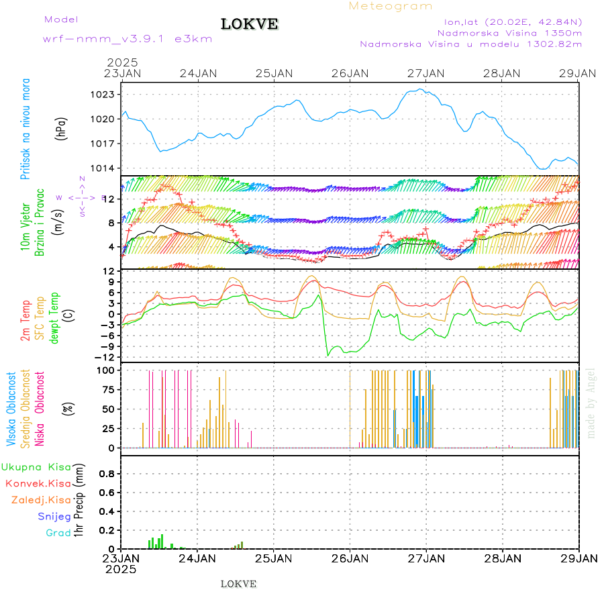Screen dimensions: 604x604
Task: Select the Grad legend entry
Action: [58, 533]
